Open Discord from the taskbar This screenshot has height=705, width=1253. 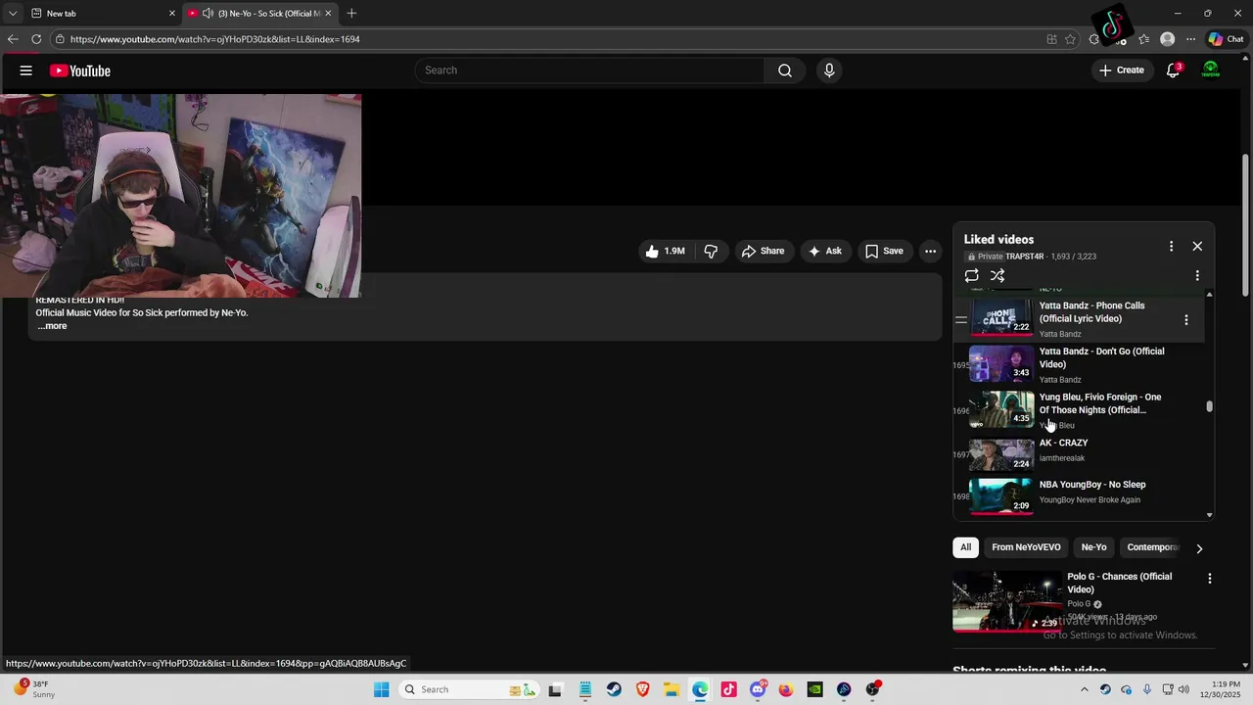click(758, 689)
